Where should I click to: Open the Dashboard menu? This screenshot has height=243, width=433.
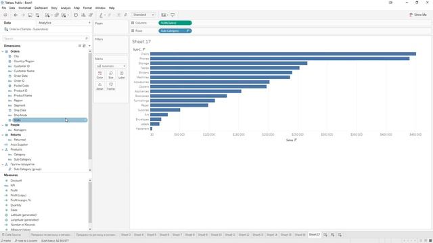point(41,8)
